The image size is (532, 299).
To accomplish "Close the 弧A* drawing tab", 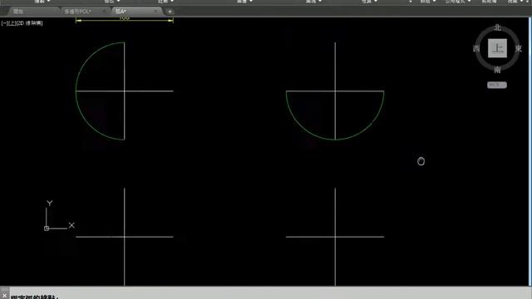I will pos(155,12).
